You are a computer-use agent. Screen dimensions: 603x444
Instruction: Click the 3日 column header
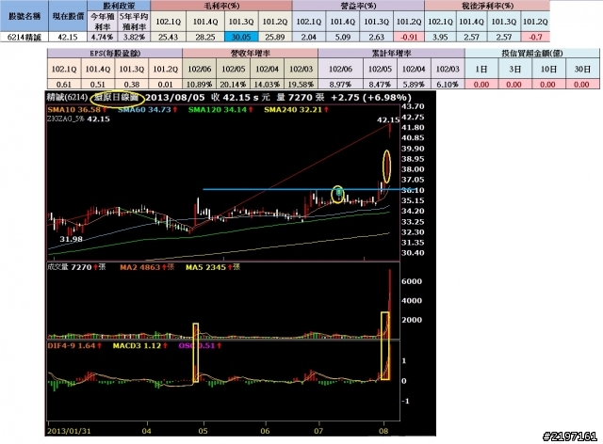(515, 69)
